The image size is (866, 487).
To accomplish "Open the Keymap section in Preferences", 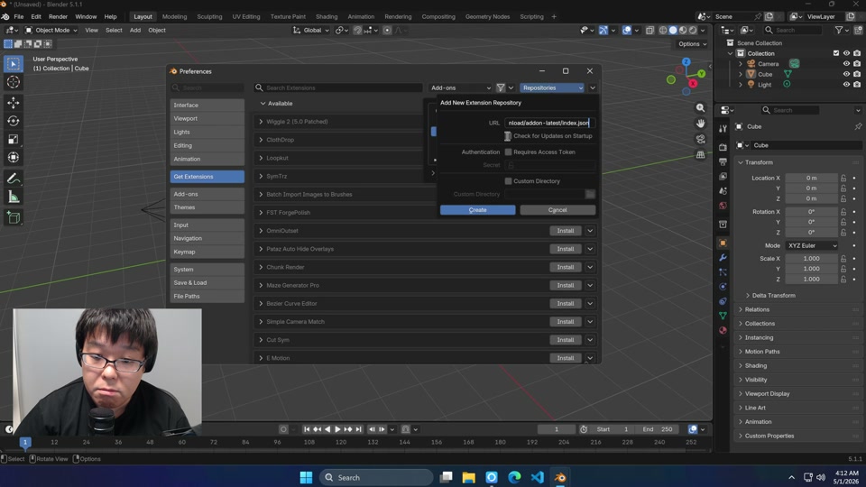I will pyautogui.click(x=207, y=252).
